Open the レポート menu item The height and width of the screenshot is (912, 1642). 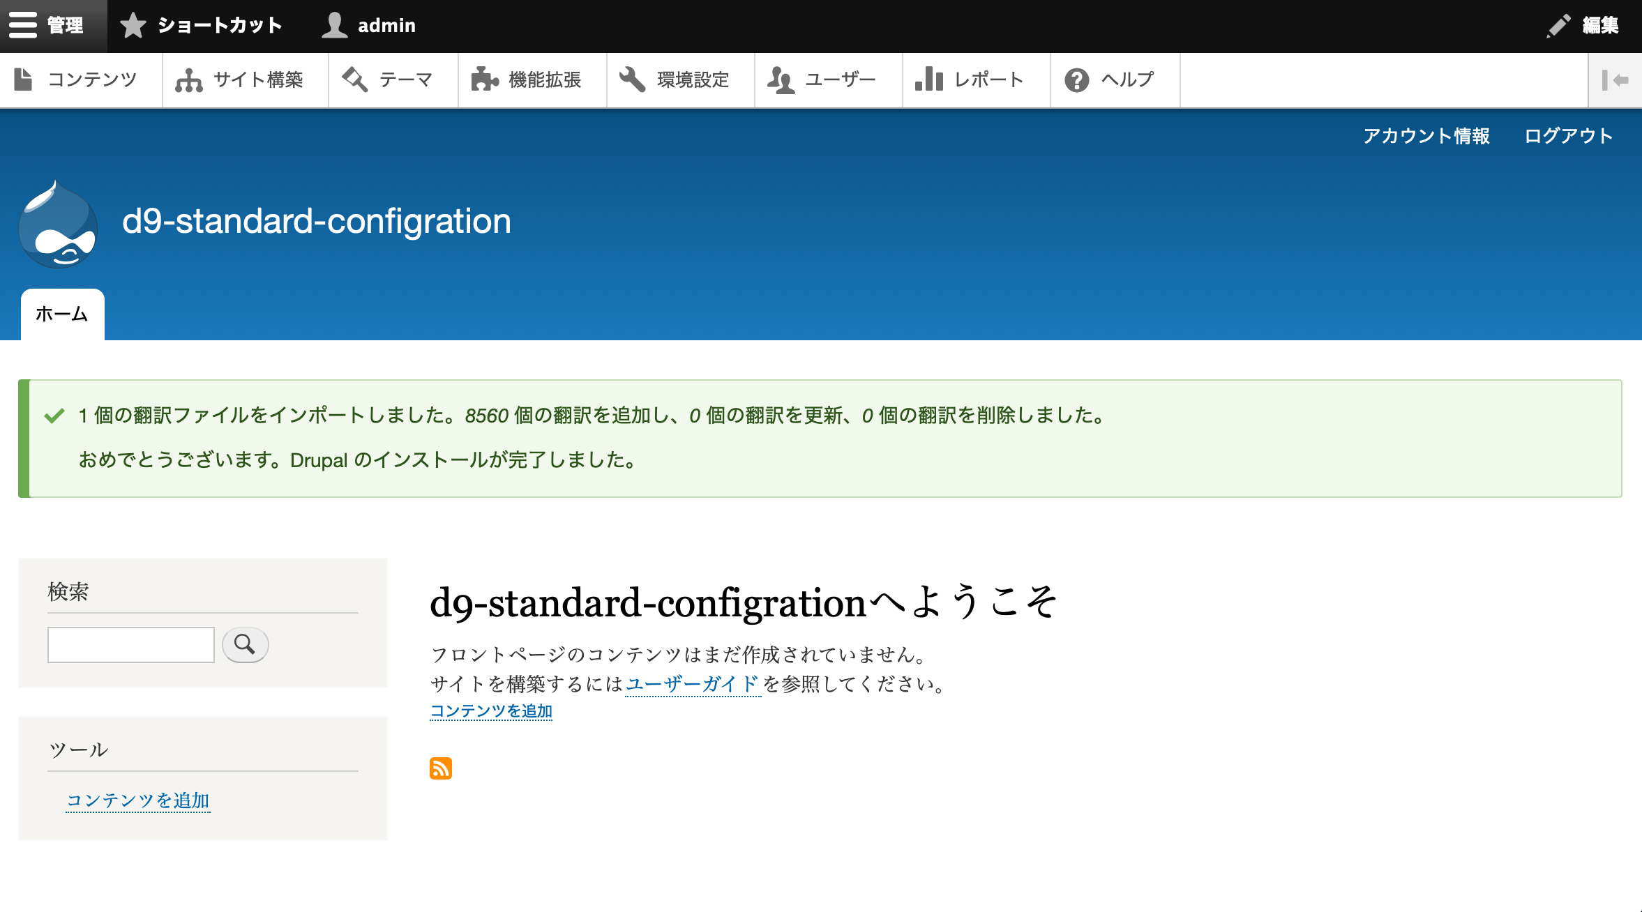click(976, 79)
